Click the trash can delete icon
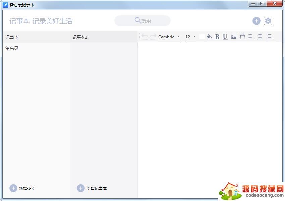Viewport: 285px width, 201px height. [x=242, y=37]
